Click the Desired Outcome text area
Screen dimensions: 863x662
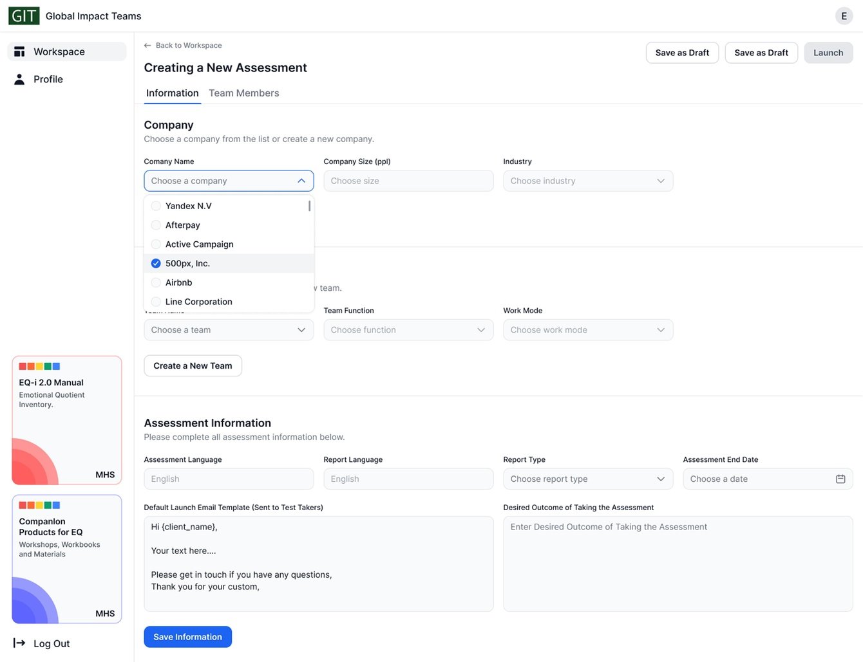tap(678, 563)
